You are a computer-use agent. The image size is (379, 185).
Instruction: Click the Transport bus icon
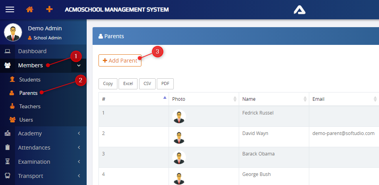tap(7, 176)
